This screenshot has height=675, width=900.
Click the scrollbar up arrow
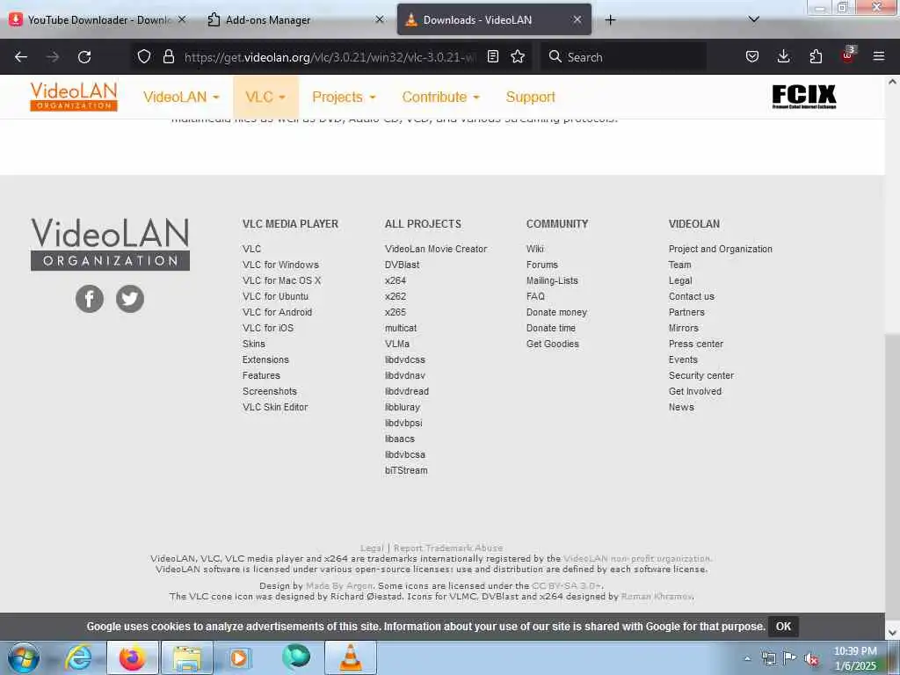[892, 82]
